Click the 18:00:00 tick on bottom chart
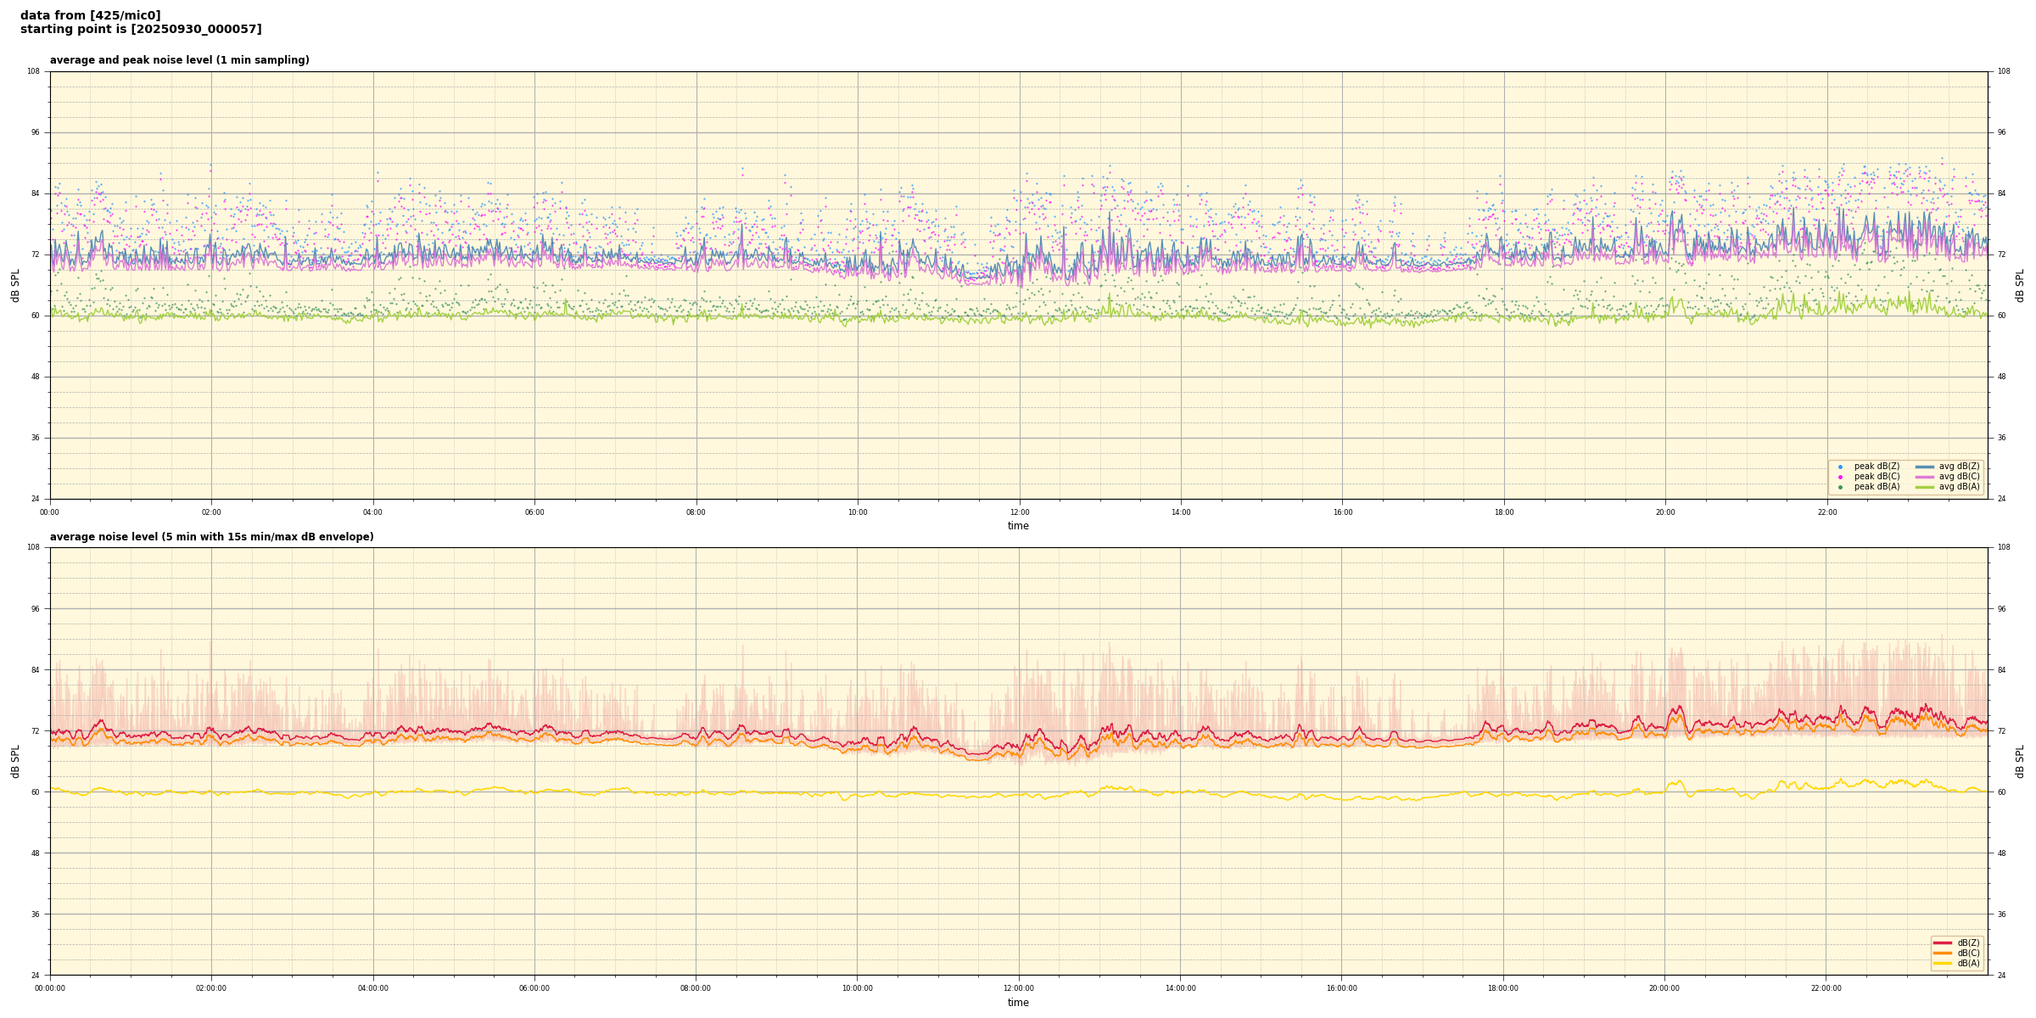 (1503, 988)
